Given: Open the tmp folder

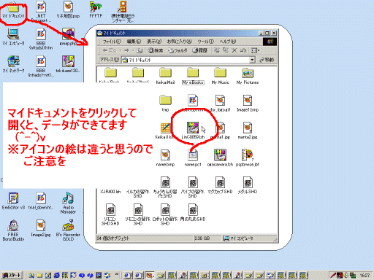Looking at the screenshot, I should pyautogui.click(x=165, y=104).
